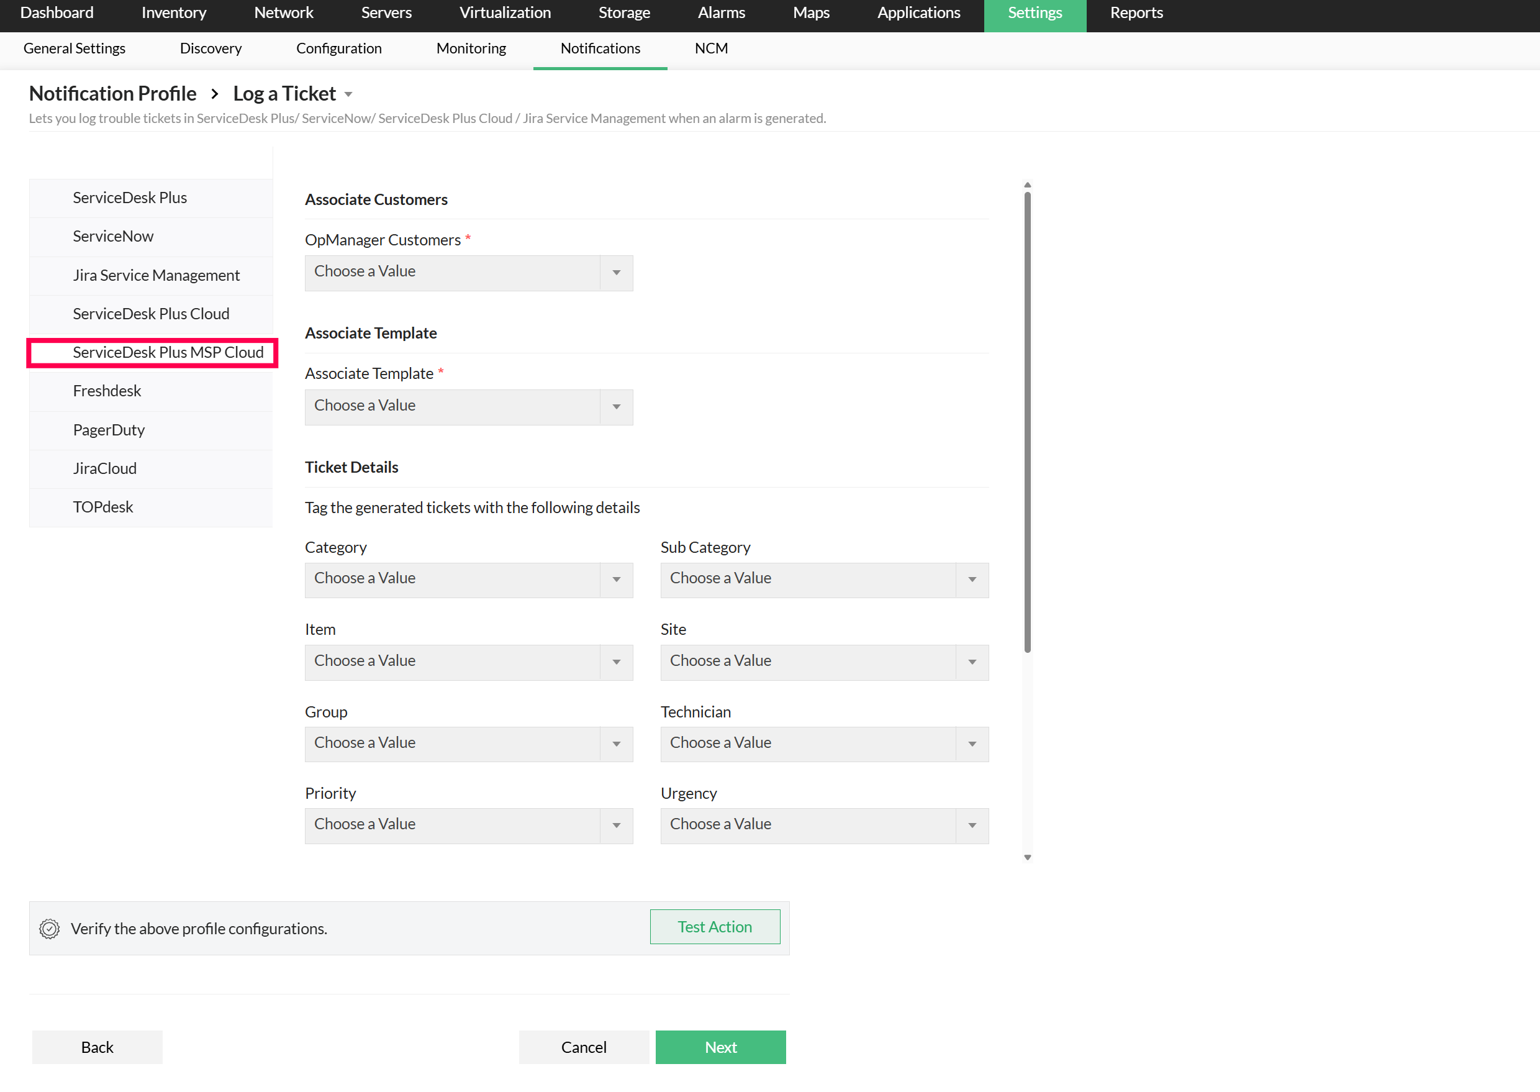This screenshot has width=1540, height=1092.
Task: Open the Priority dropdown
Action: coord(469,826)
